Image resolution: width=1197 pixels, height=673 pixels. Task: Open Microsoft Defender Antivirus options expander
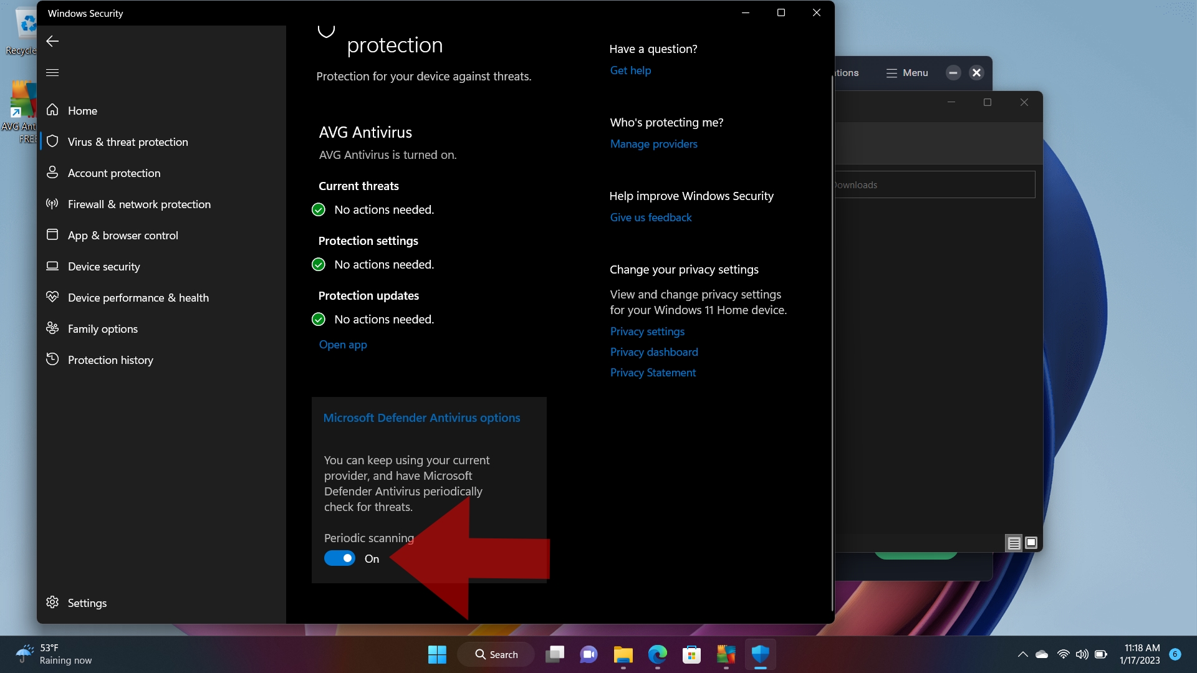click(x=421, y=418)
